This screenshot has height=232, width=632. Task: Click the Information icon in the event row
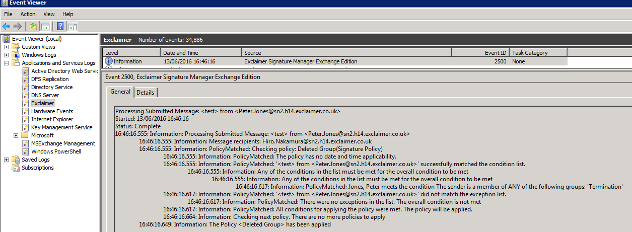(x=108, y=61)
